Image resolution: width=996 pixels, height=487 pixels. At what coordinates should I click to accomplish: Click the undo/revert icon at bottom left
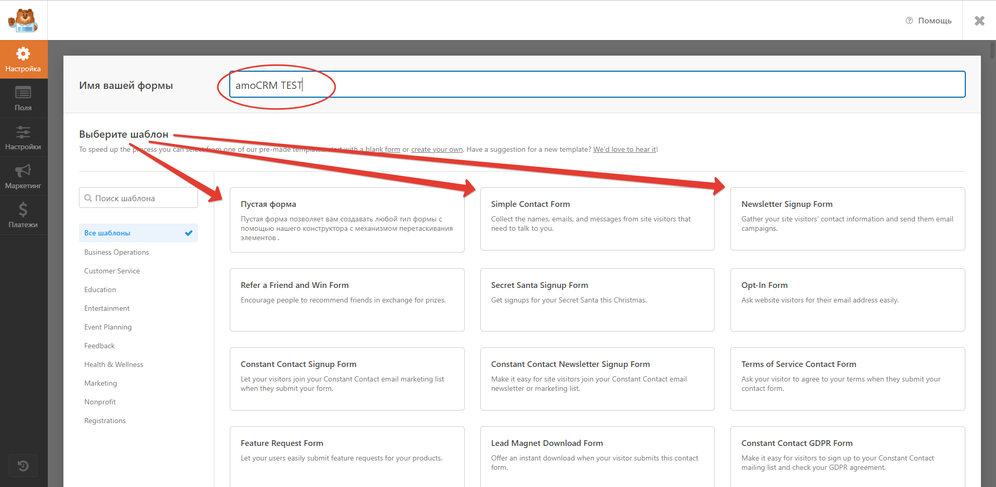click(x=23, y=466)
